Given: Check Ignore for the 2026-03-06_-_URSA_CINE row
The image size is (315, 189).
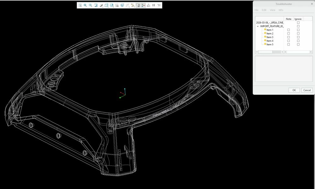Looking at the screenshot, I should [x=298, y=23].
